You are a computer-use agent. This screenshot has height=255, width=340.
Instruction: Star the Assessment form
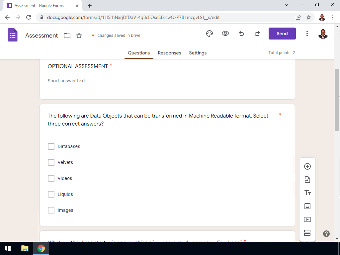(79, 36)
